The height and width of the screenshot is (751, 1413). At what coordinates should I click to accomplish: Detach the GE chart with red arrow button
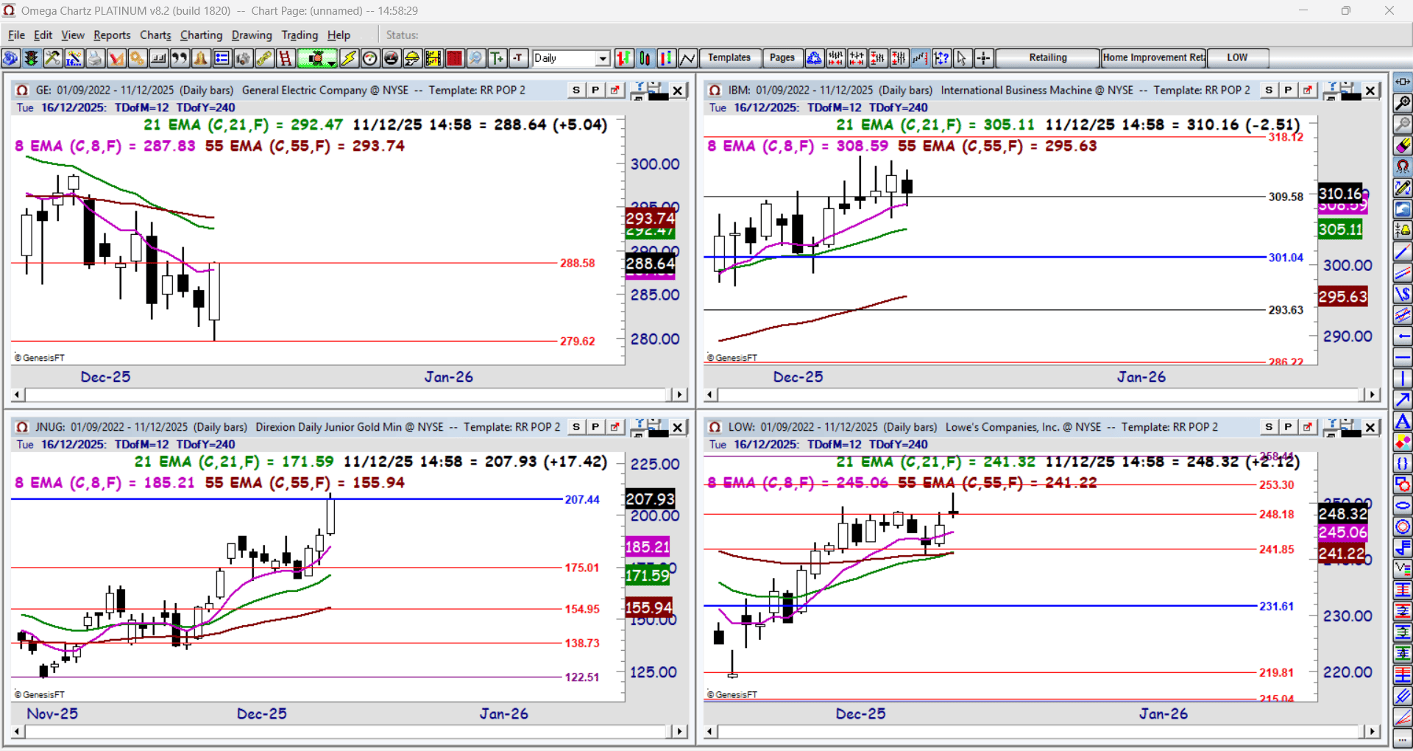[x=615, y=91]
